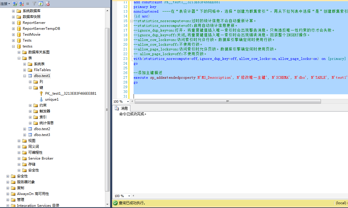Image resolution: width=348 pixels, height=208 pixels.
Task: Open the results pane 100 % zoom dropdown
Action: pyautogui.click(x=129, y=196)
